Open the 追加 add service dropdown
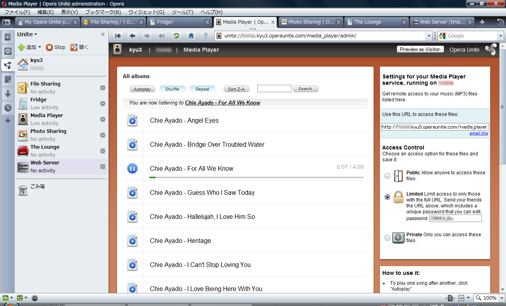 (30, 47)
